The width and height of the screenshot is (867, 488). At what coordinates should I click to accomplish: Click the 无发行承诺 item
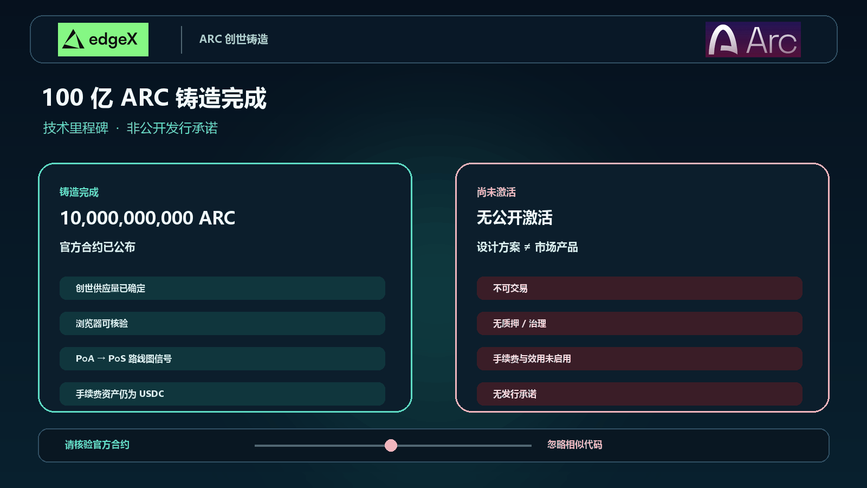coord(639,394)
